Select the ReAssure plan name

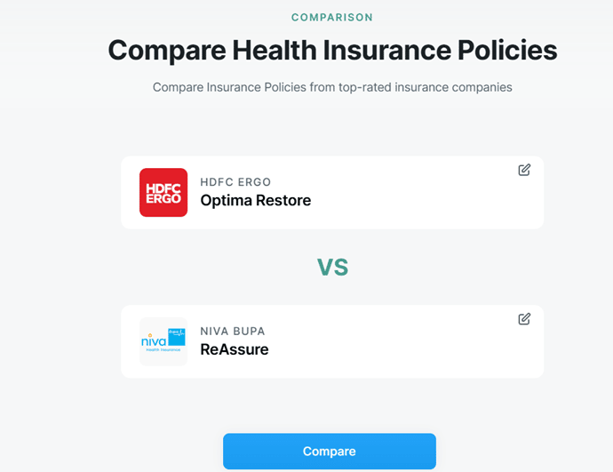234,349
